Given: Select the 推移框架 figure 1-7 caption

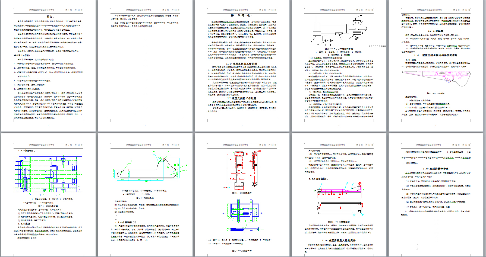Looking at the screenshot, I should pyautogui.click(x=339, y=222).
